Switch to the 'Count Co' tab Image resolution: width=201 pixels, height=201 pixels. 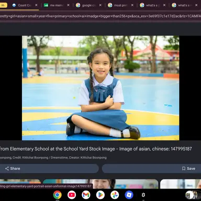[25, 5]
